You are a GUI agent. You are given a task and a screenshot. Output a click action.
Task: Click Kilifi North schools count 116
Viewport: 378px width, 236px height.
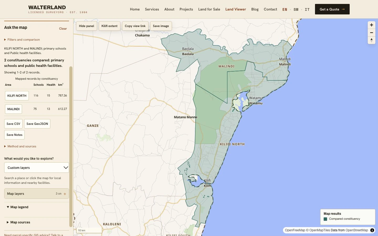tap(36, 96)
